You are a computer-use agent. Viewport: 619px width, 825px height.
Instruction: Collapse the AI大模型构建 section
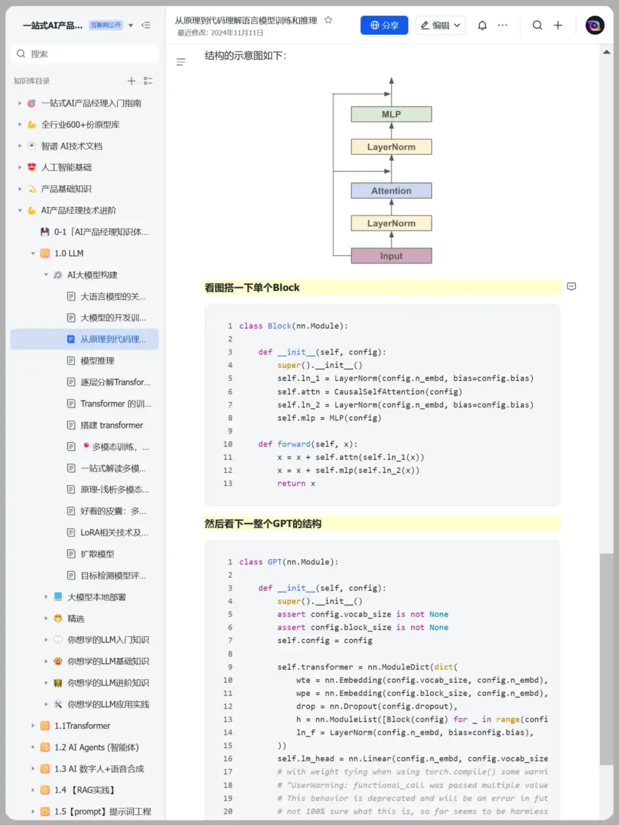[x=46, y=275]
